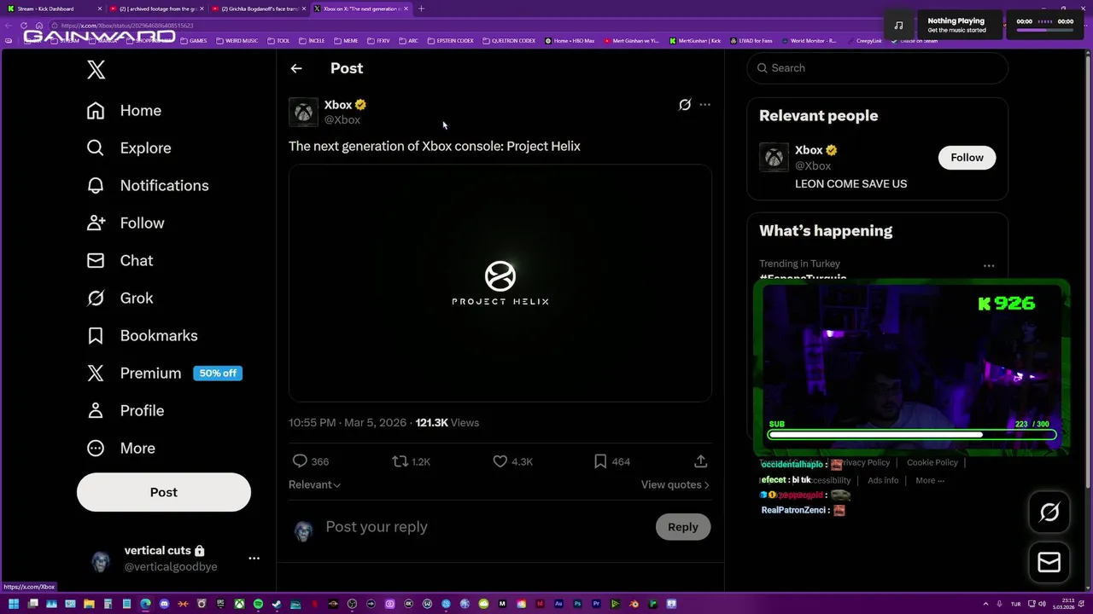This screenshot has height=614, width=1093.
Task: Expand the footer More link
Action: point(930,481)
